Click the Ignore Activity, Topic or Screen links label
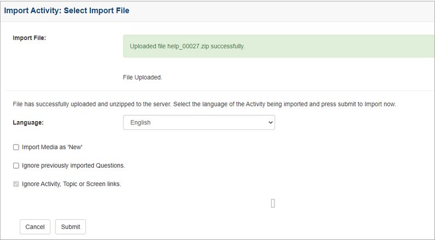Viewport: 435px width, 240px height. pyautogui.click(x=71, y=184)
